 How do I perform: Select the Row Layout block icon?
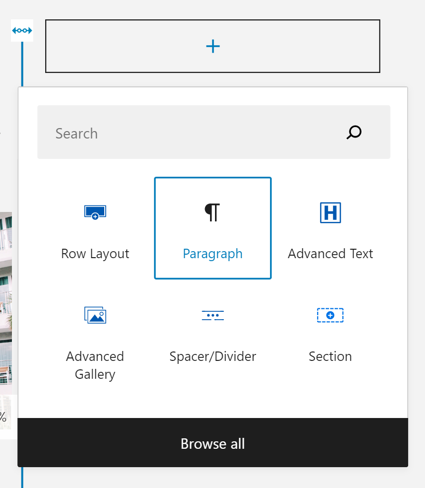[95, 212]
